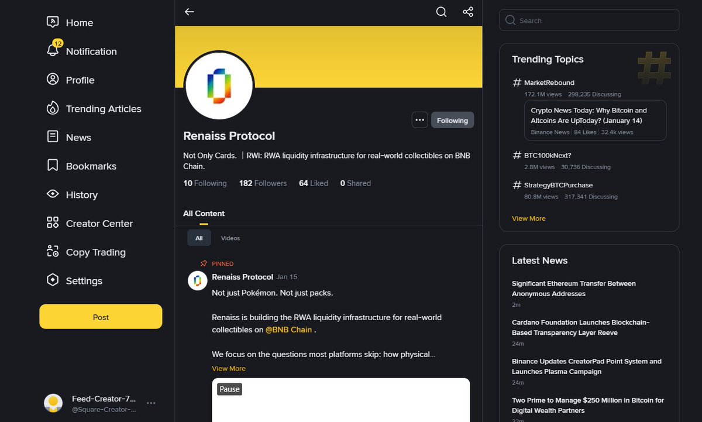Click the Creator Center menu label
The width and height of the screenshot is (702, 422).
[x=99, y=224]
